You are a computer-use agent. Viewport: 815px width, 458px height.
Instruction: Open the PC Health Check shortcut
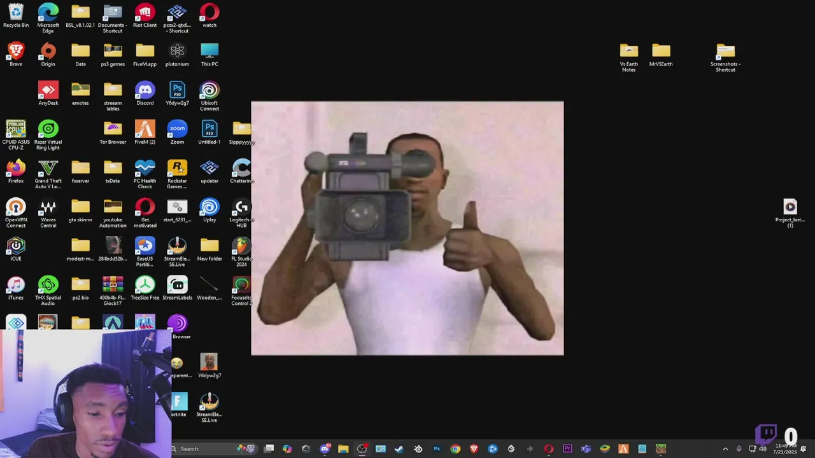[145, 174]
